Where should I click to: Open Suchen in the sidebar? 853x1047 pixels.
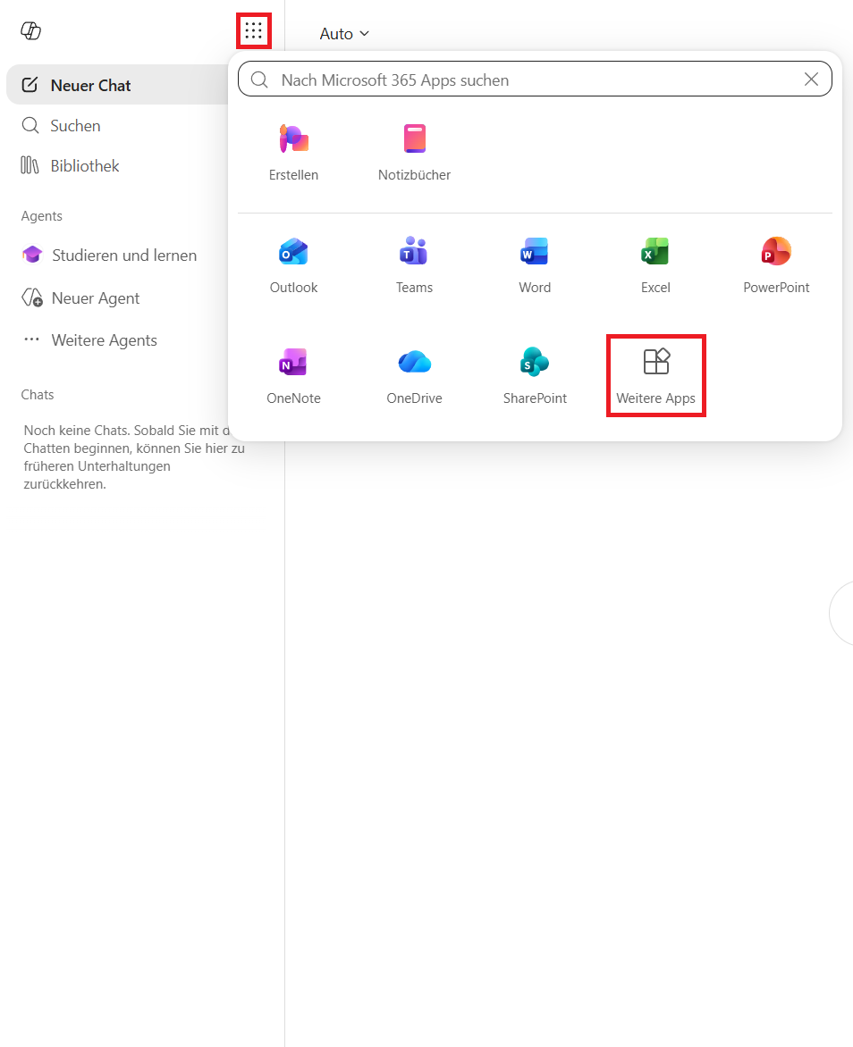62,126
